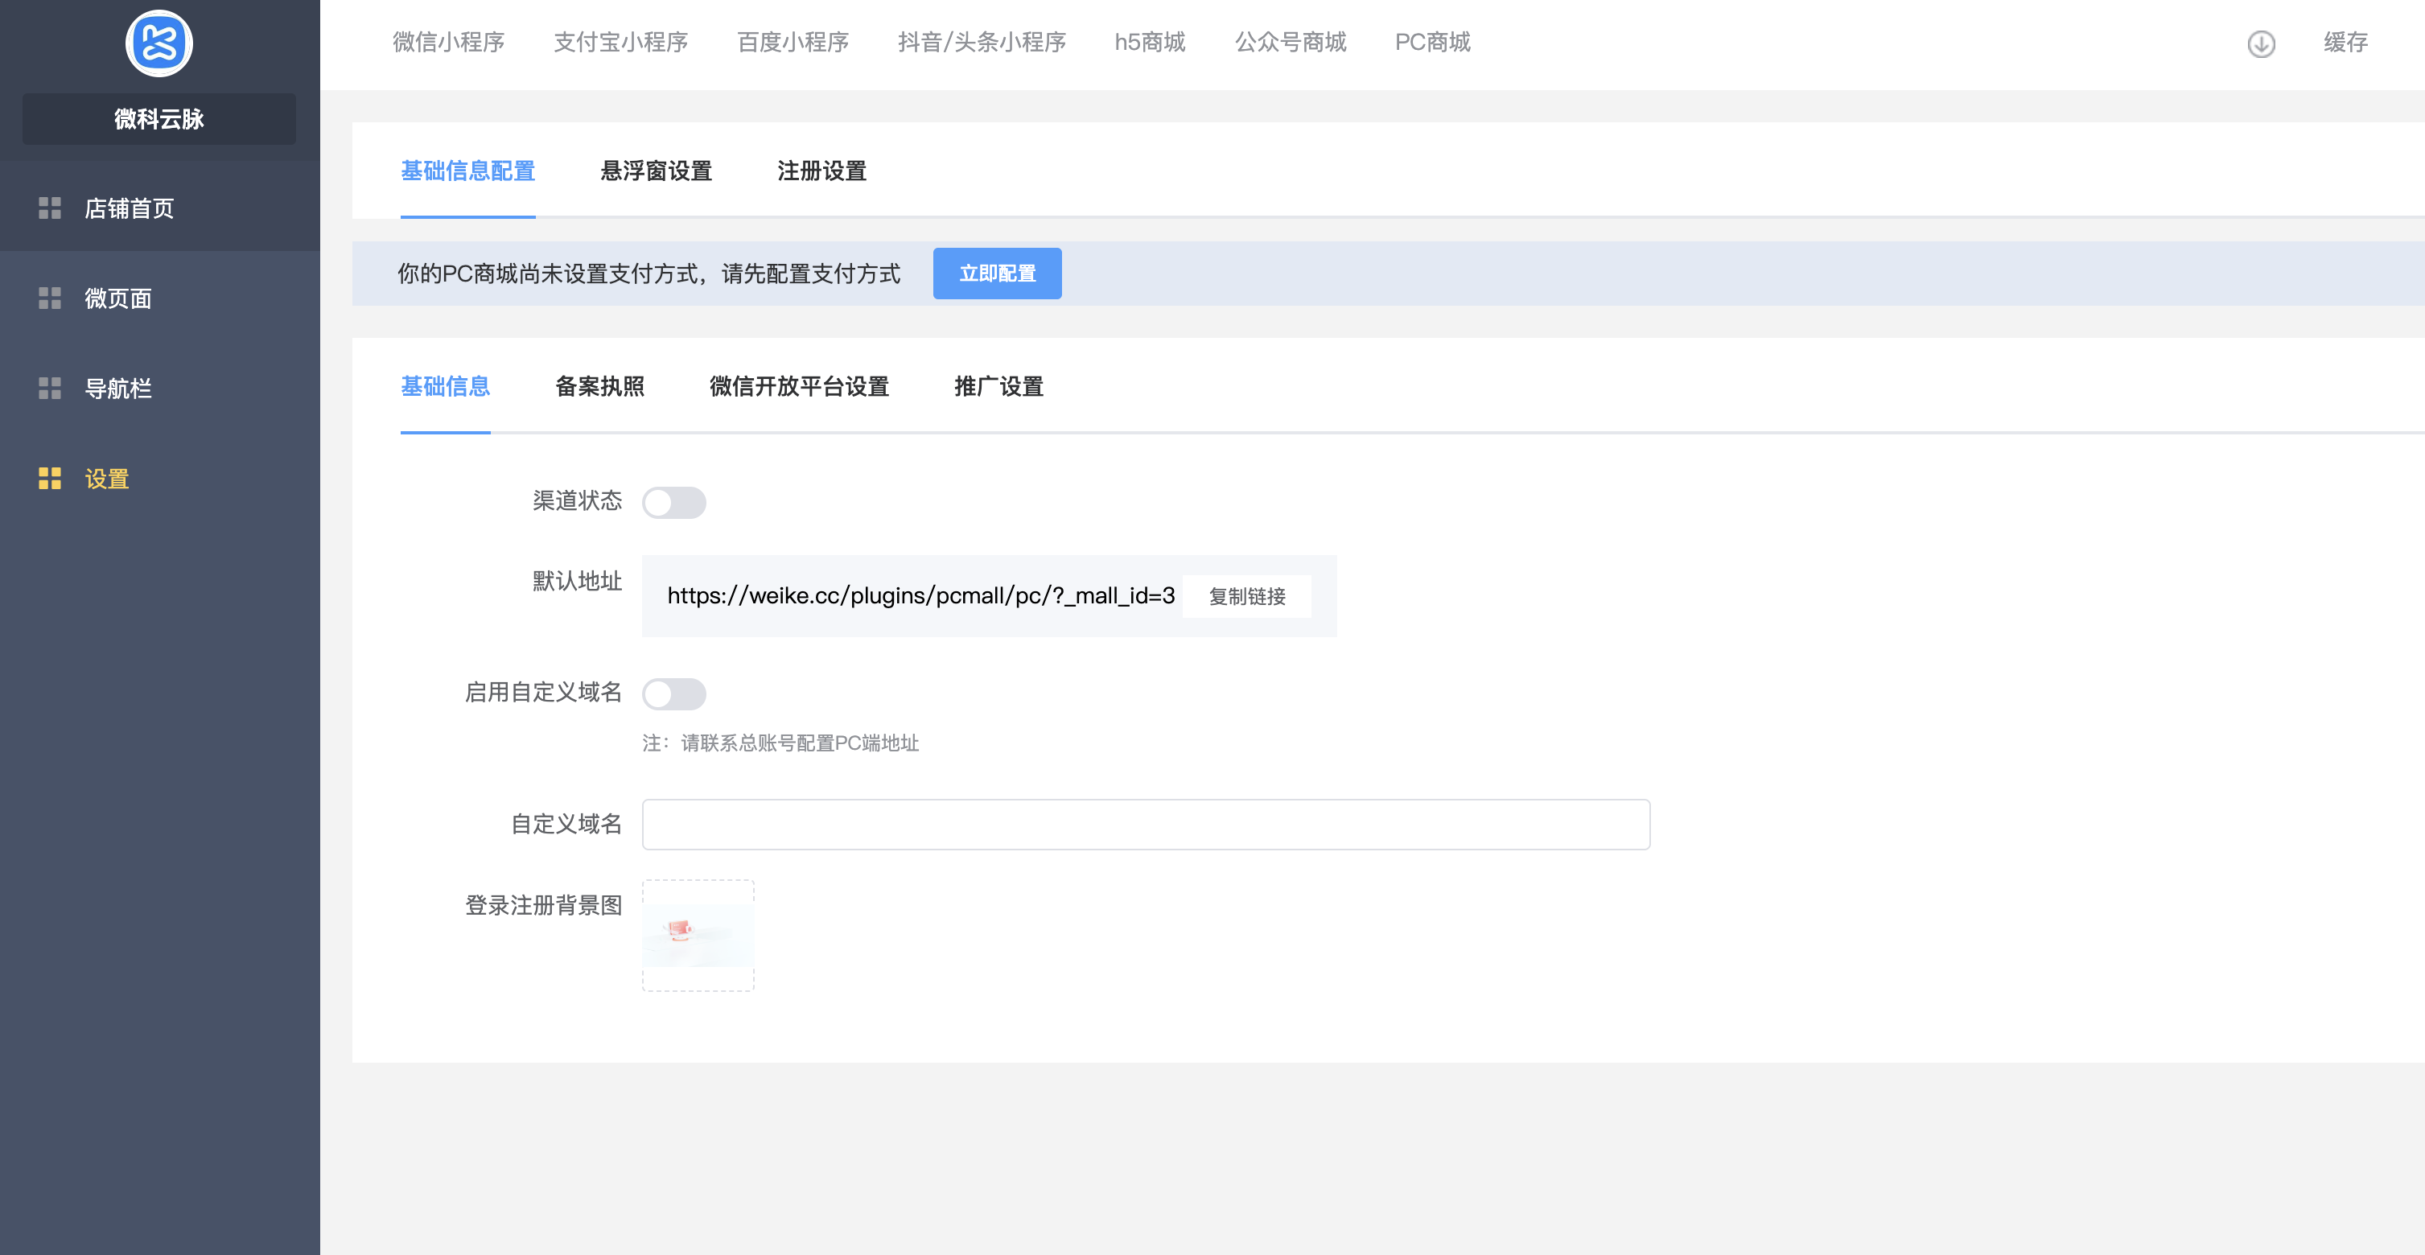Open 微信小程序 in top menu
Screen dimensions: 2425x1255
click(448, 43)
